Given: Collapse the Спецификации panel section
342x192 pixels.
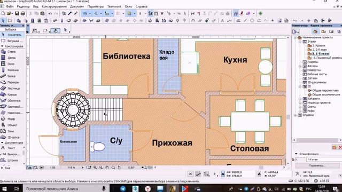Looking at the screenshot, I should tap(296, 154).
